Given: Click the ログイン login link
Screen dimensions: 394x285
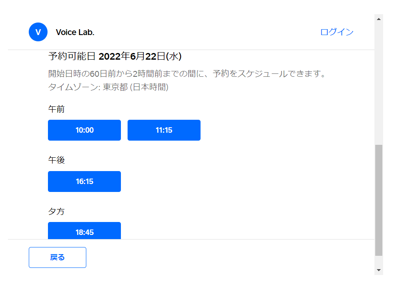Looking at the screenshot, I should coord(337,32).
